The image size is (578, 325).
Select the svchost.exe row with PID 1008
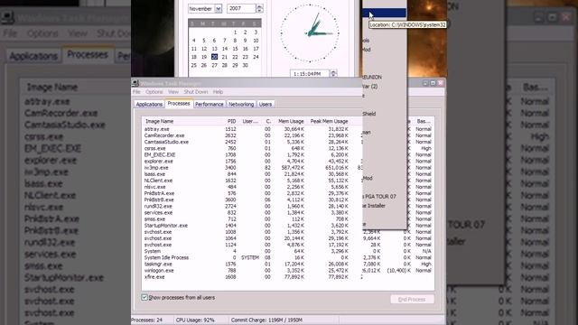point(287,232)
